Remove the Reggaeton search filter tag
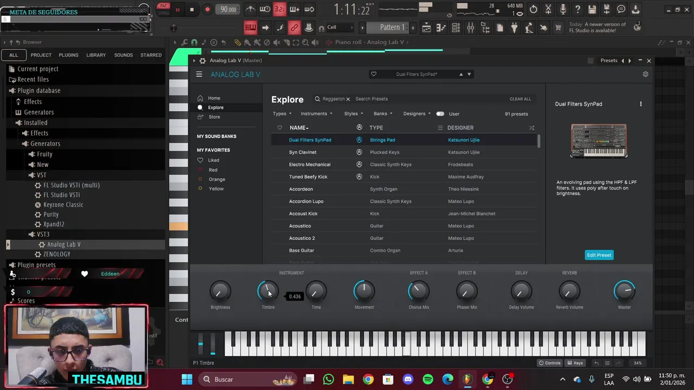Screen dimensions: 694x390 pyautogui.click(x=348, y=99)
